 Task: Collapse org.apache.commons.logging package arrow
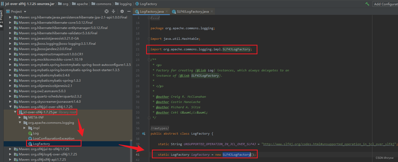point(20,122)
